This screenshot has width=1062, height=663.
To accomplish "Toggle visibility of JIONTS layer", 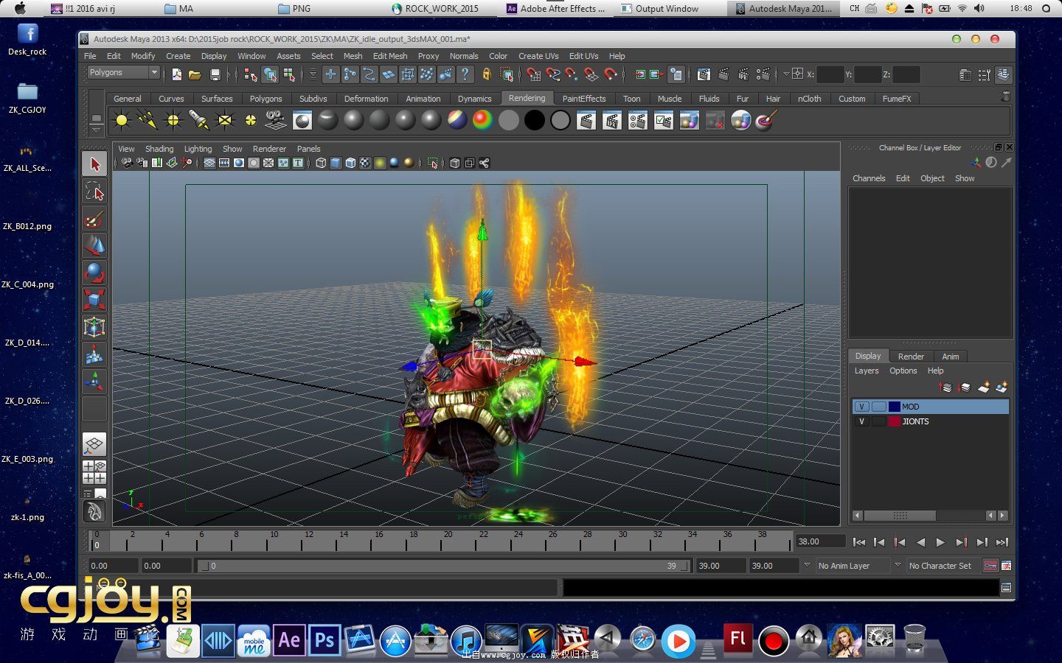I will tap(861, 421).
